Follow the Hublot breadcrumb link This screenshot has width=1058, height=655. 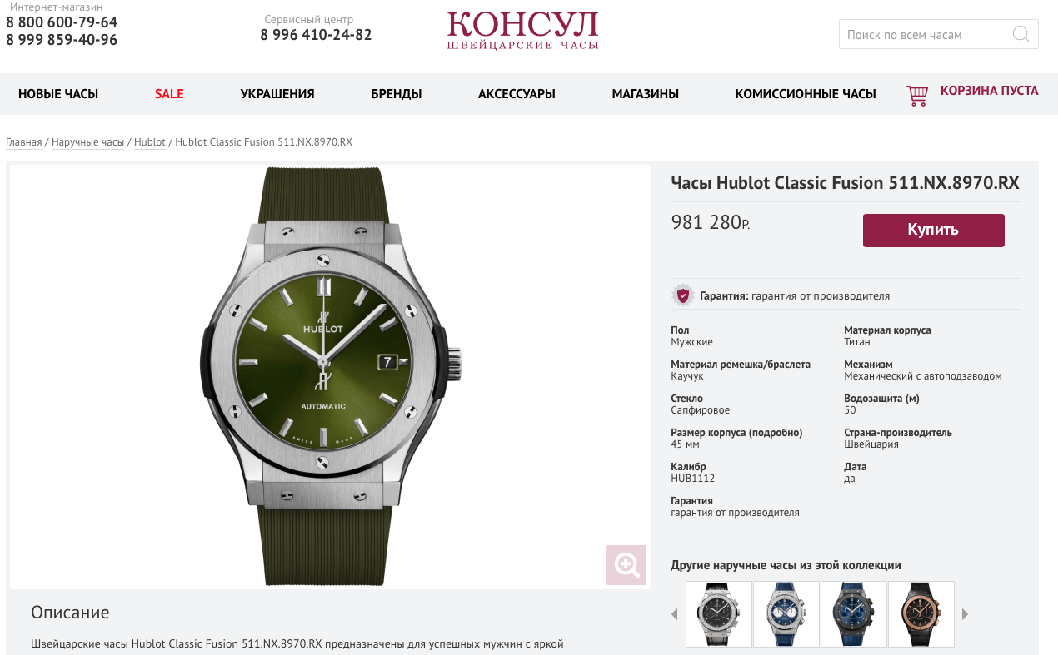coord(150,142)
